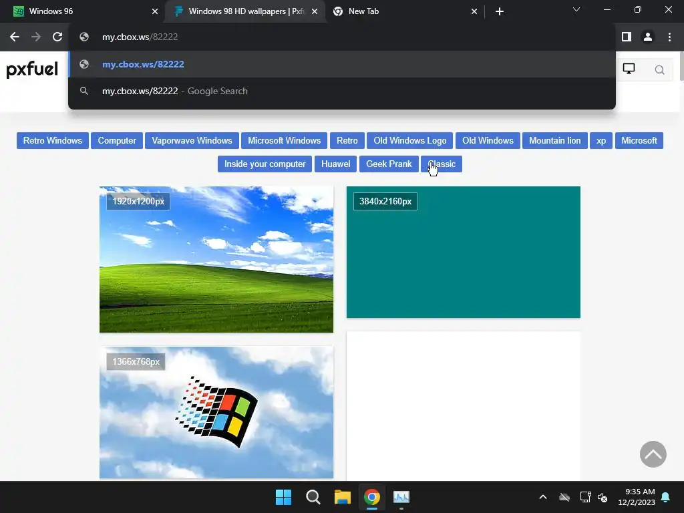Screen dimensions: 684x513
Task: Select the my.cbox.ws/82222 Google Search suggestion
Action: [x=342, y=91]
